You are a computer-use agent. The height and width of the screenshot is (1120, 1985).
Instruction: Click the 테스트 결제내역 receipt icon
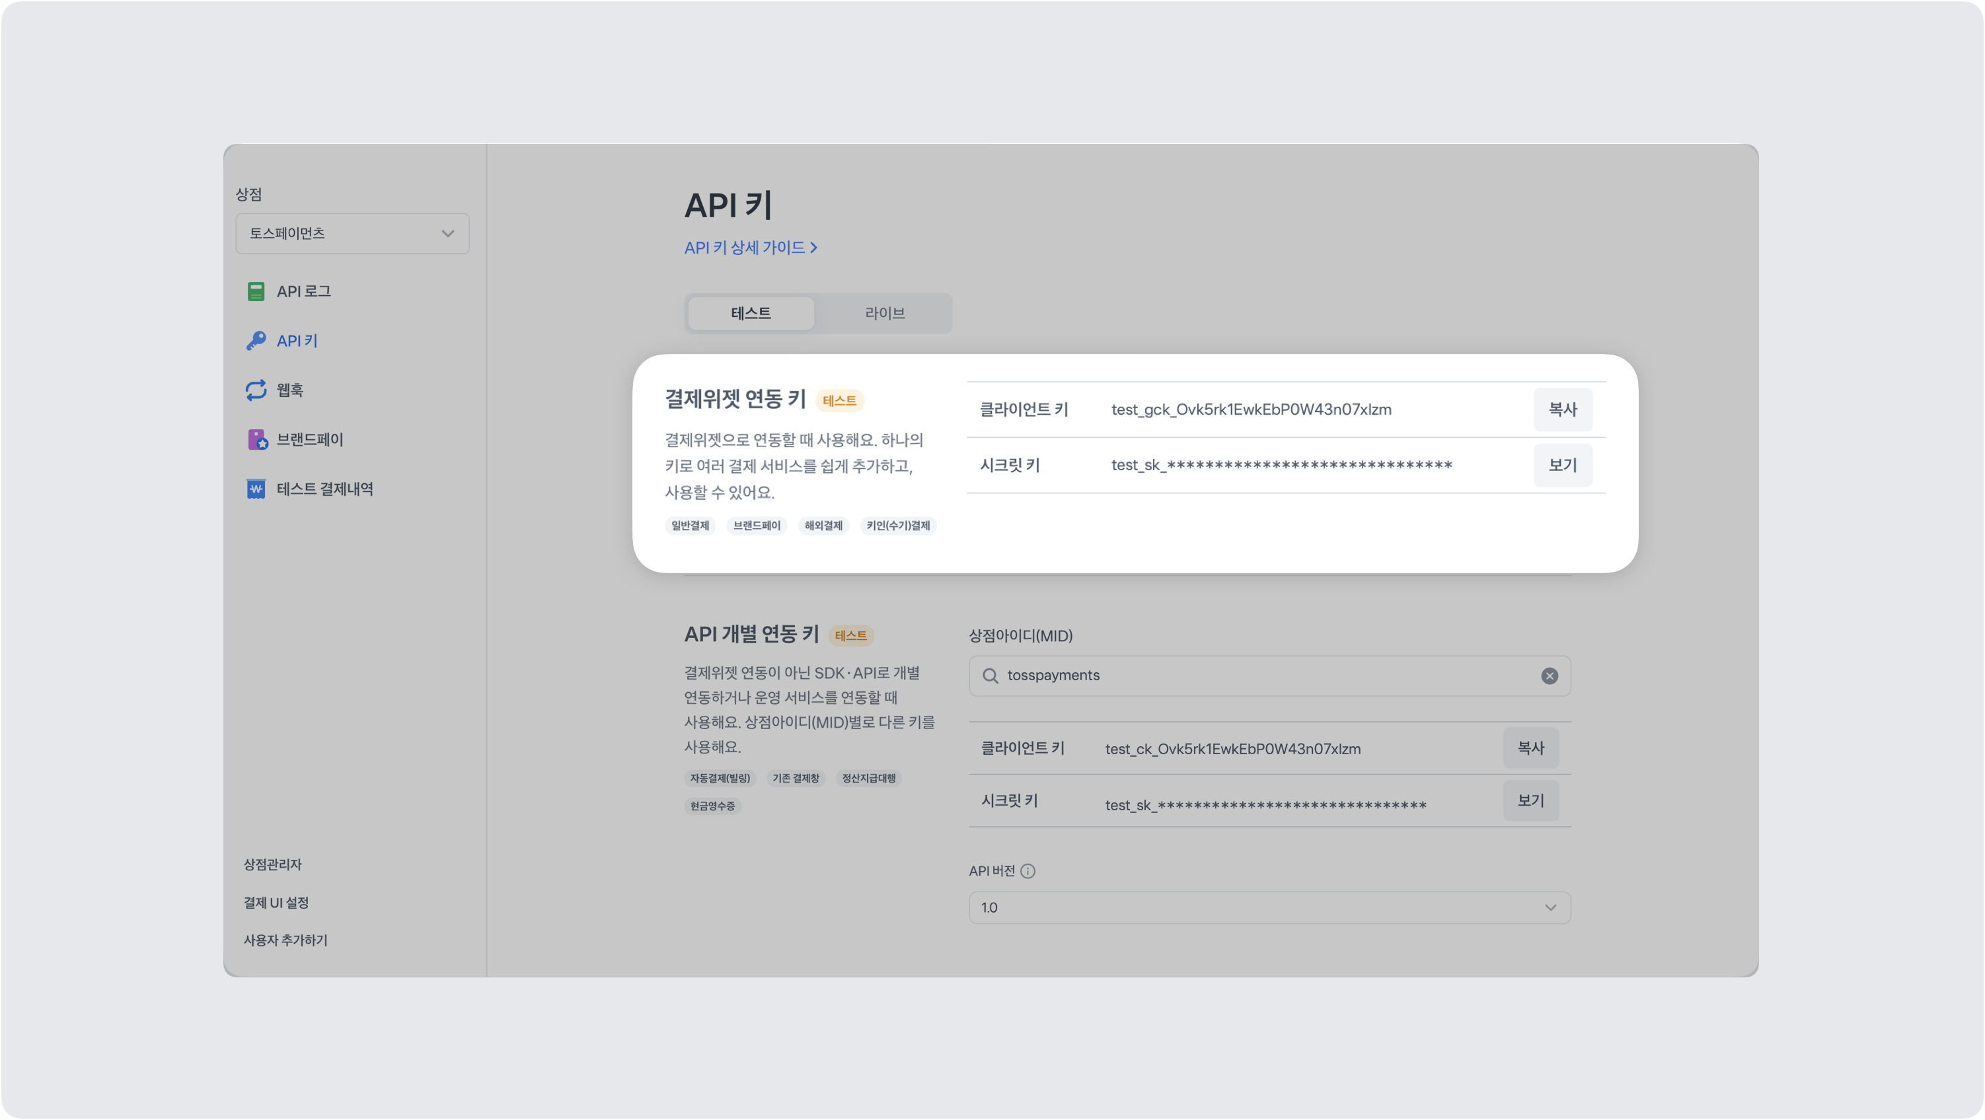click(256, 489)
